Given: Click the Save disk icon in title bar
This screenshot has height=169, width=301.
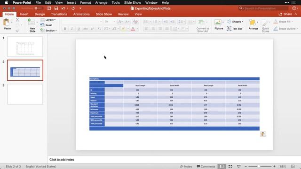Looking at the screenshot, I should point(56,8).
